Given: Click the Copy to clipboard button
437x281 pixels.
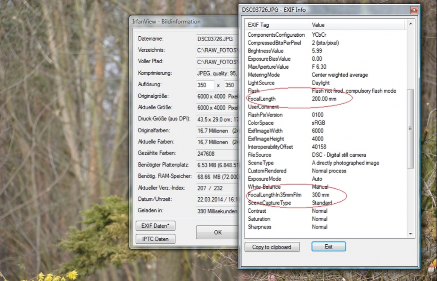Looking at the screenshot, I should [x=272, y=247].
